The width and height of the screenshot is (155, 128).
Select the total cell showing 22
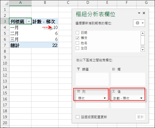pyautogui.click(x=45, y=45)
